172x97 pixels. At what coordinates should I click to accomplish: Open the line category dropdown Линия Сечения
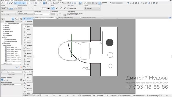42,14
